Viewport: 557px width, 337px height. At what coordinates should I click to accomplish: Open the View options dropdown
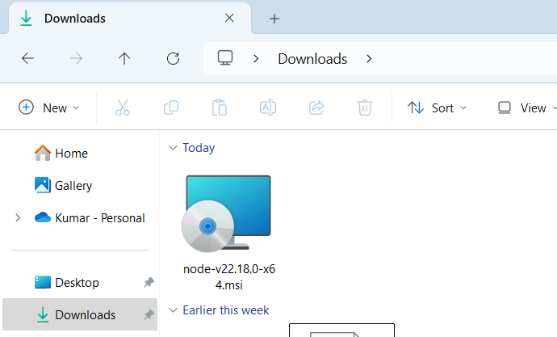[x=527, y=107]
